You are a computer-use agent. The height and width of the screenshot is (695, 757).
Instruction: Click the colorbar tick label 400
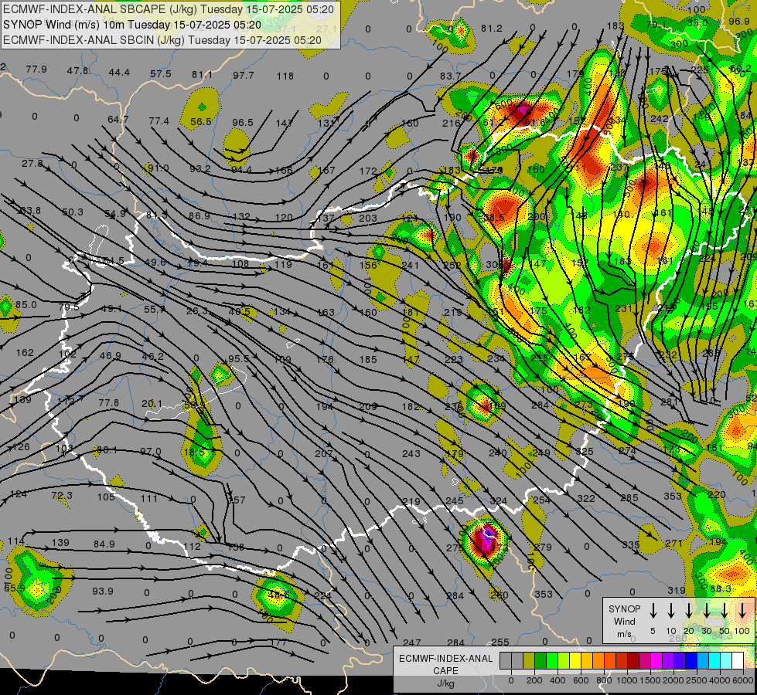558,680
